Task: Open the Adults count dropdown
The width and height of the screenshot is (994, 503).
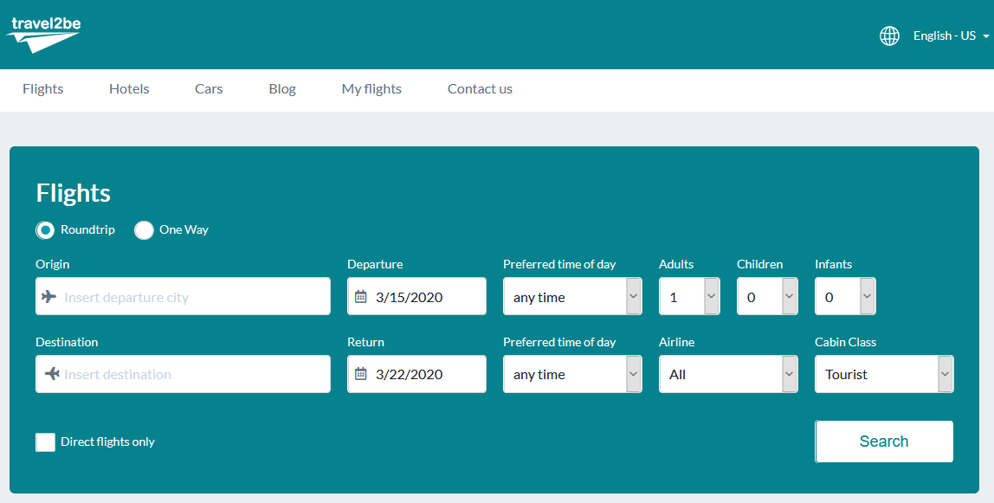Action: 689,297
